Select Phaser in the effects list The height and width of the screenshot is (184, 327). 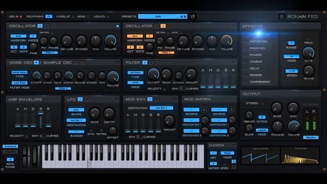coord(255,55)
